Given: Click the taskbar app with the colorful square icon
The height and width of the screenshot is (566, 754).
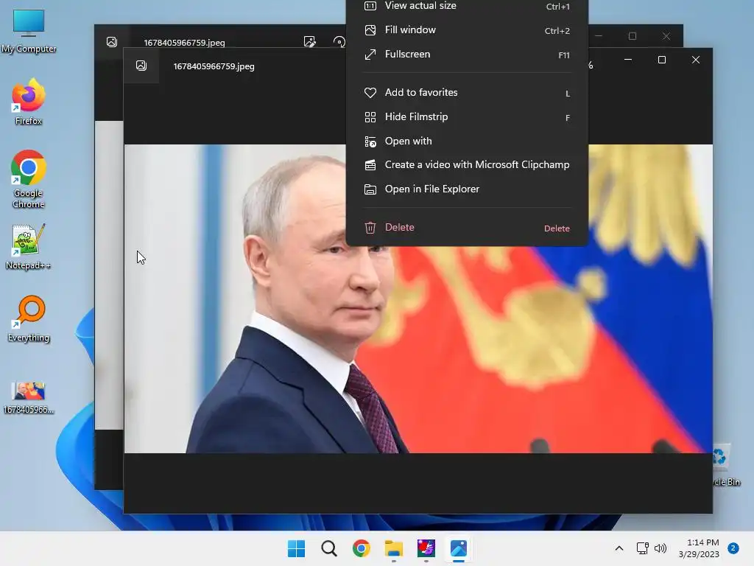Looking at the screenshot, I should 426,548.
